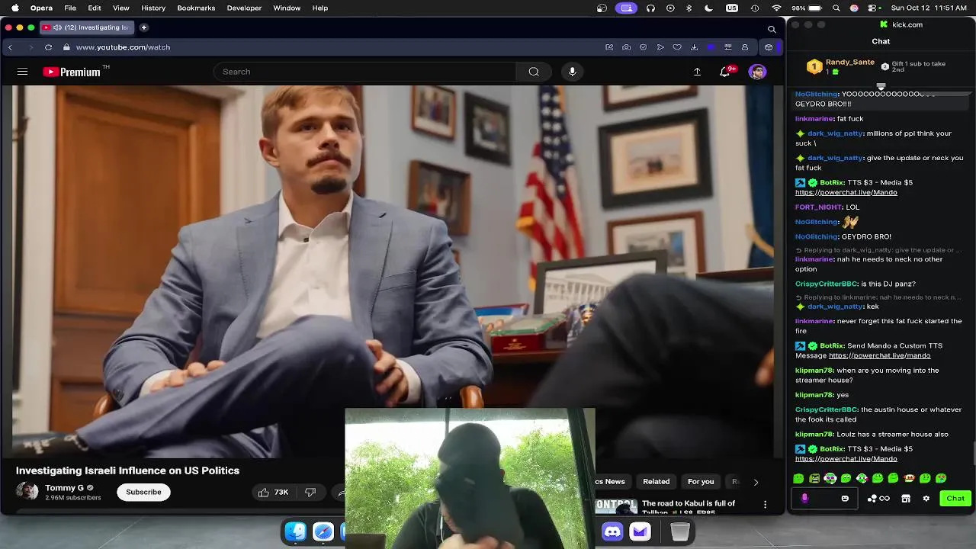Click the Opera ad-blocker shield icon

tap(643, 47)
